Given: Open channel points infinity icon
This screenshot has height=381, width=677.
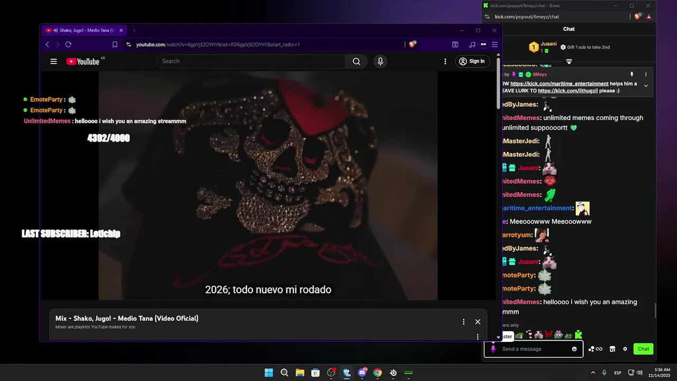Looking at the screenshot, I should 596,349.
